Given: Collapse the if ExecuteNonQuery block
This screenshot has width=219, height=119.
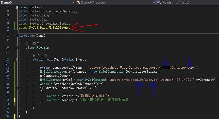Looking at the screenshot, I should click(x=17, y=88).
